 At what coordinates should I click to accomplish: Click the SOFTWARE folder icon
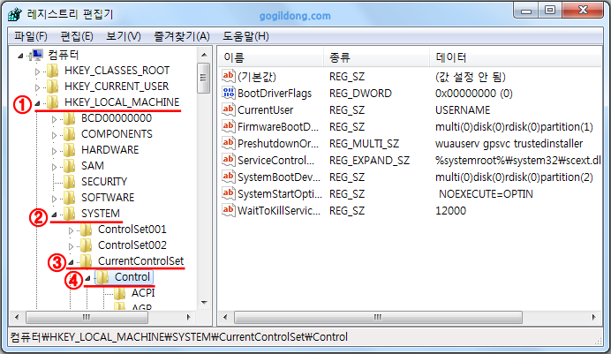point(70,198)
